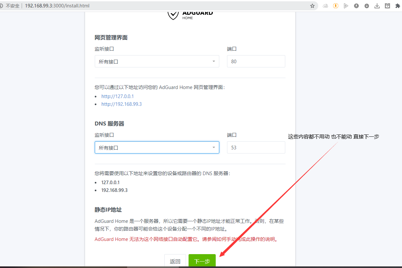The image size is (402, 268).
Task: Click the 返回 back button
Action: coord(175,261)
